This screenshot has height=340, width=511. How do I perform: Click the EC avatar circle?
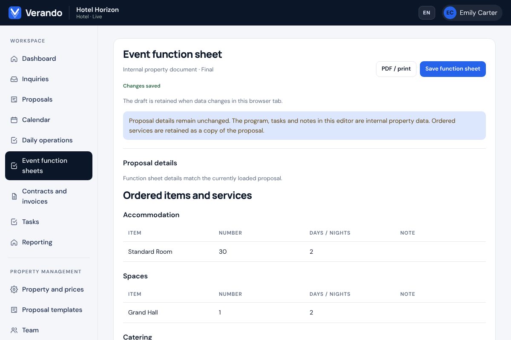click(x=450, y=13)
